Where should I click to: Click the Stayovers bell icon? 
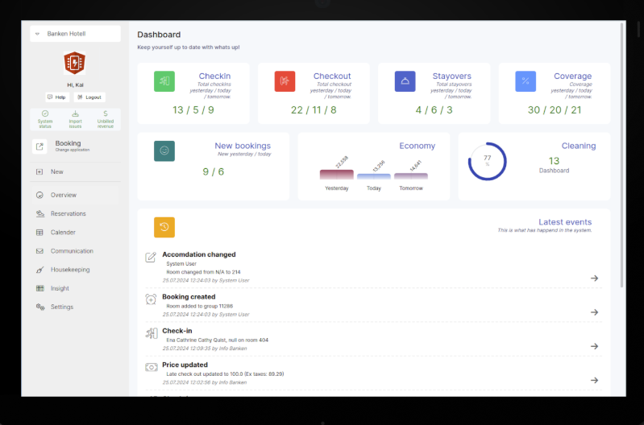pos(405,81)
